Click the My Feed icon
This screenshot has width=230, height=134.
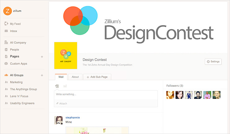click(6, 24)
